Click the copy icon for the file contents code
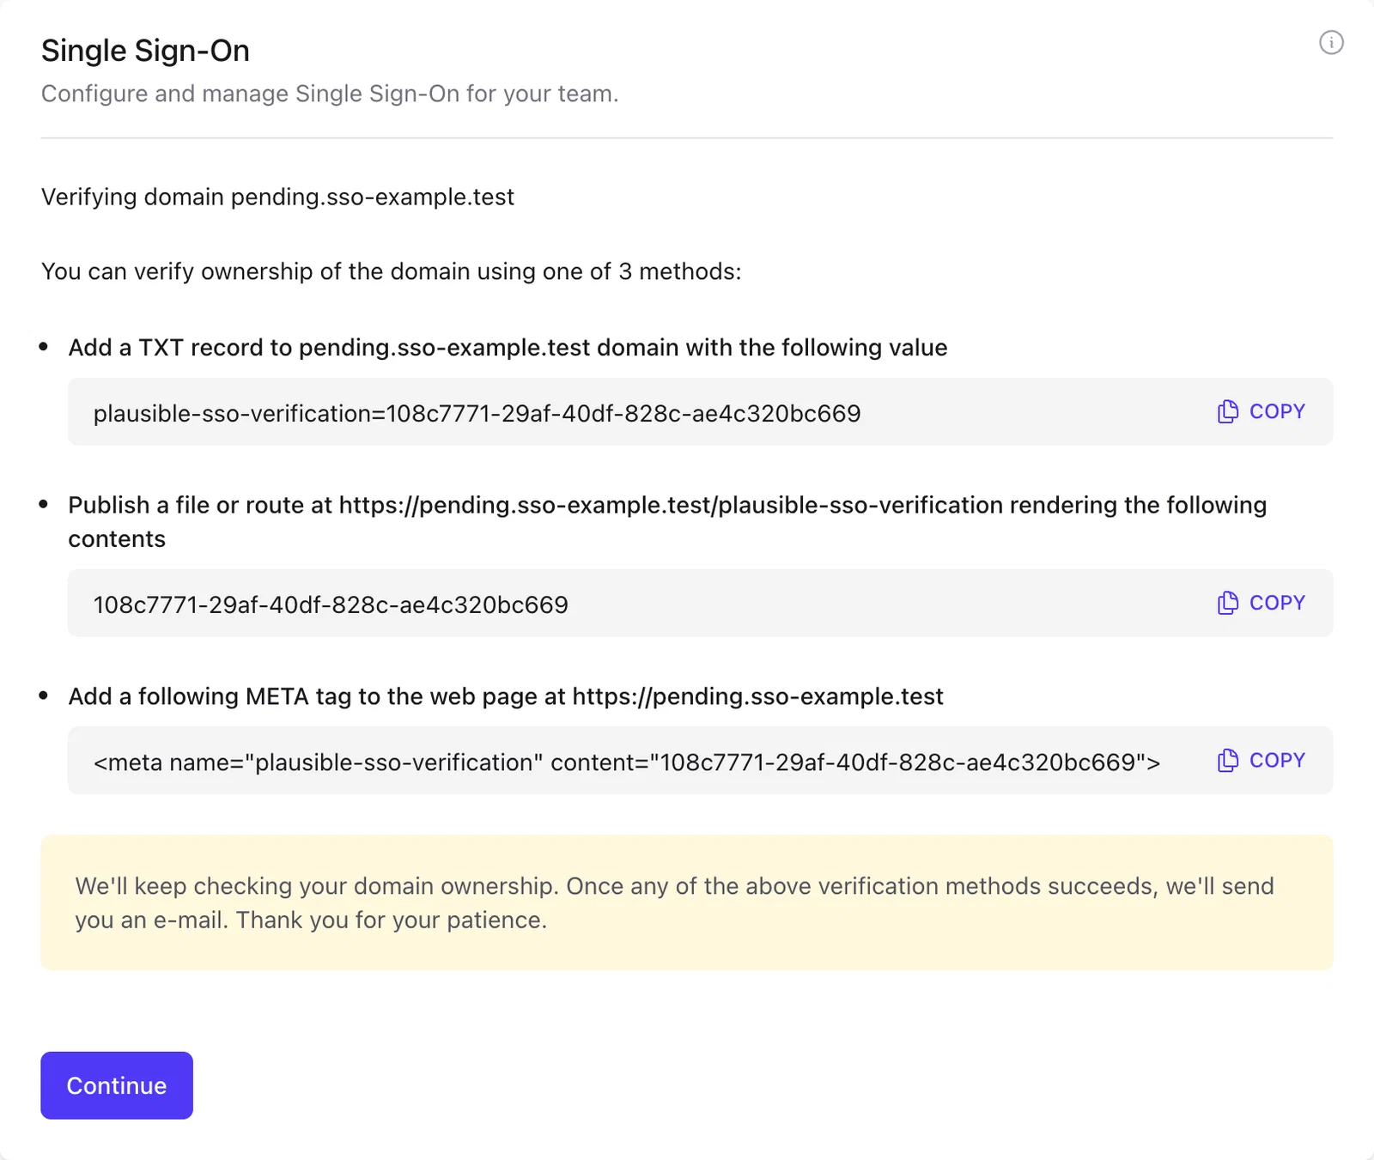The image size is (1374, 1160). tap(1228, 603)
